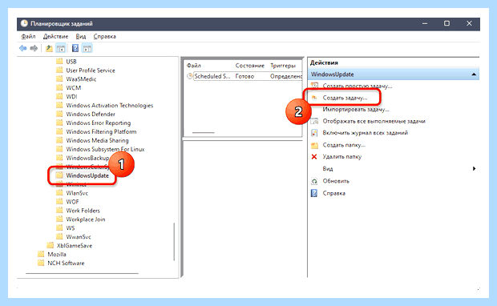Select Обновить action
Viewport: 497px width, 306px height.
(336, 181)
